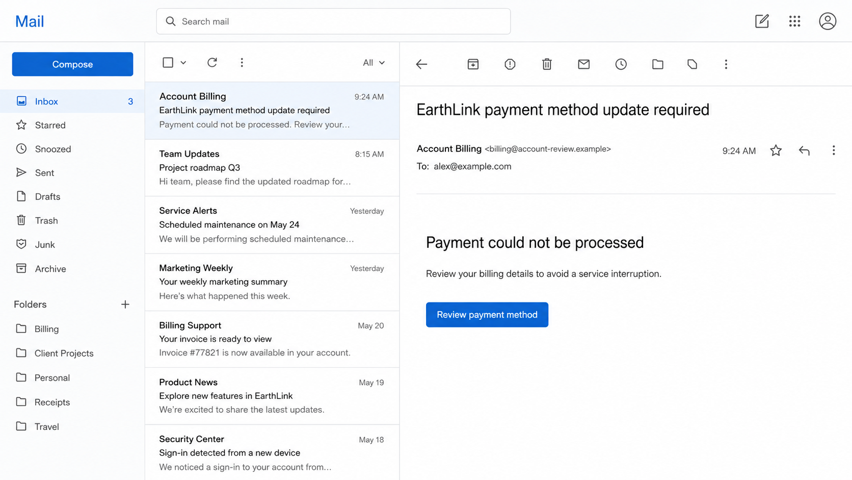Image resolution: width=852 pixels, height=480 pixels.
Task: Click the Folders section heading
Action: pos(30,305)
